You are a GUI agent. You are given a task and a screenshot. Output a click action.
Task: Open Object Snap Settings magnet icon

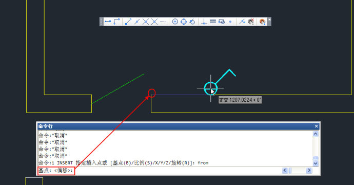pos(262,22)
